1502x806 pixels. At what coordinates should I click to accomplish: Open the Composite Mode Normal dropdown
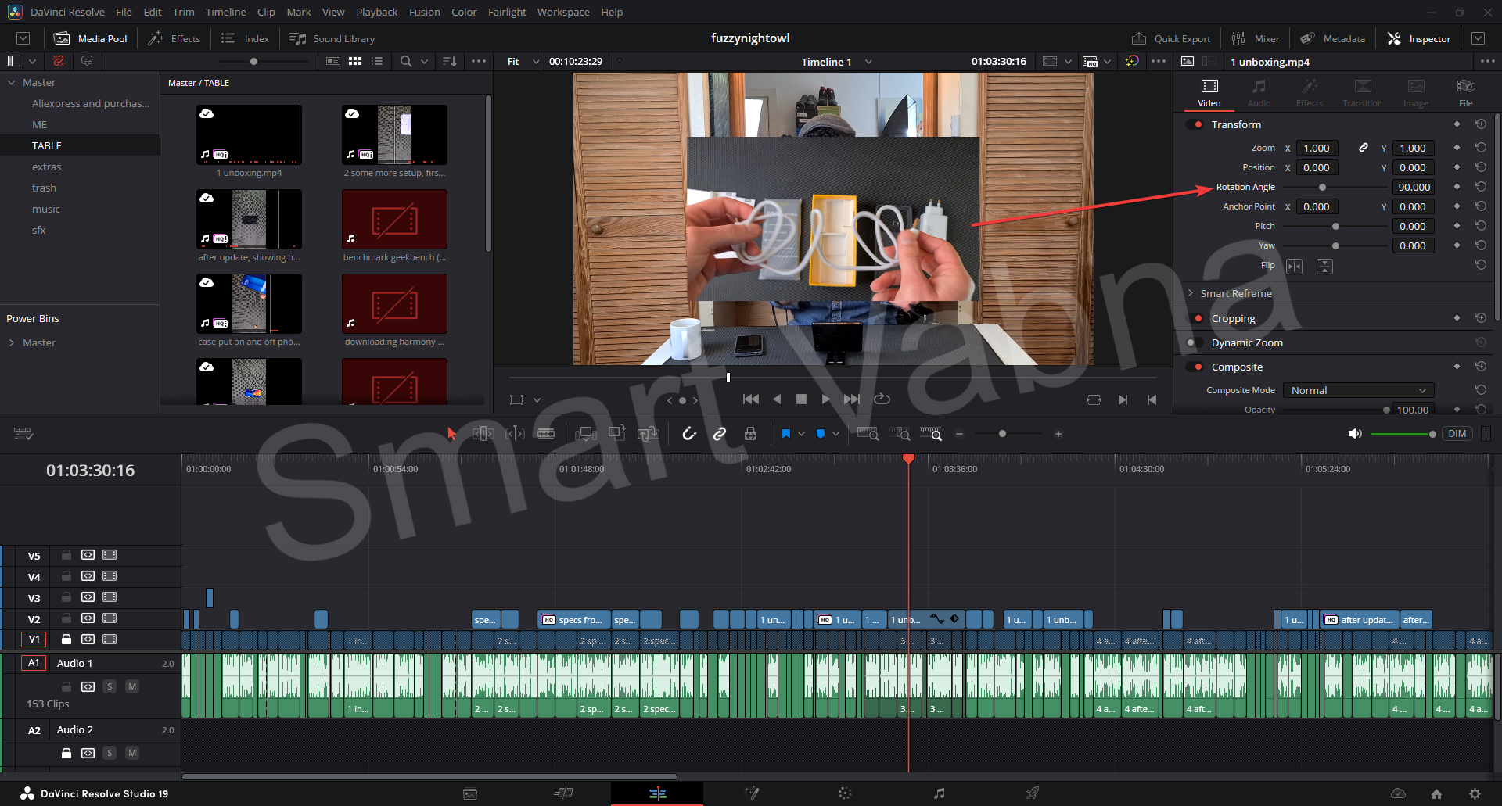point(1359,390)
